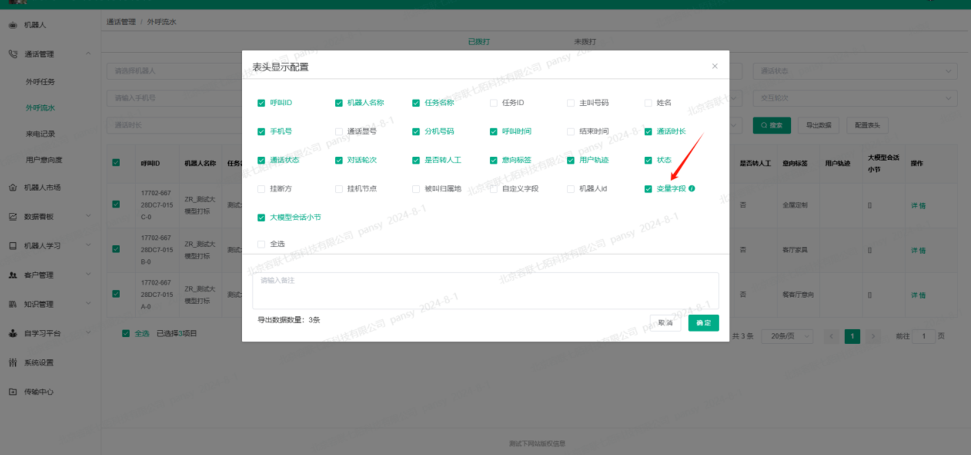Viewport: 971px width, 455px height.
Task: Check the 机器人id checkbox
Action: tap(571, 189)
